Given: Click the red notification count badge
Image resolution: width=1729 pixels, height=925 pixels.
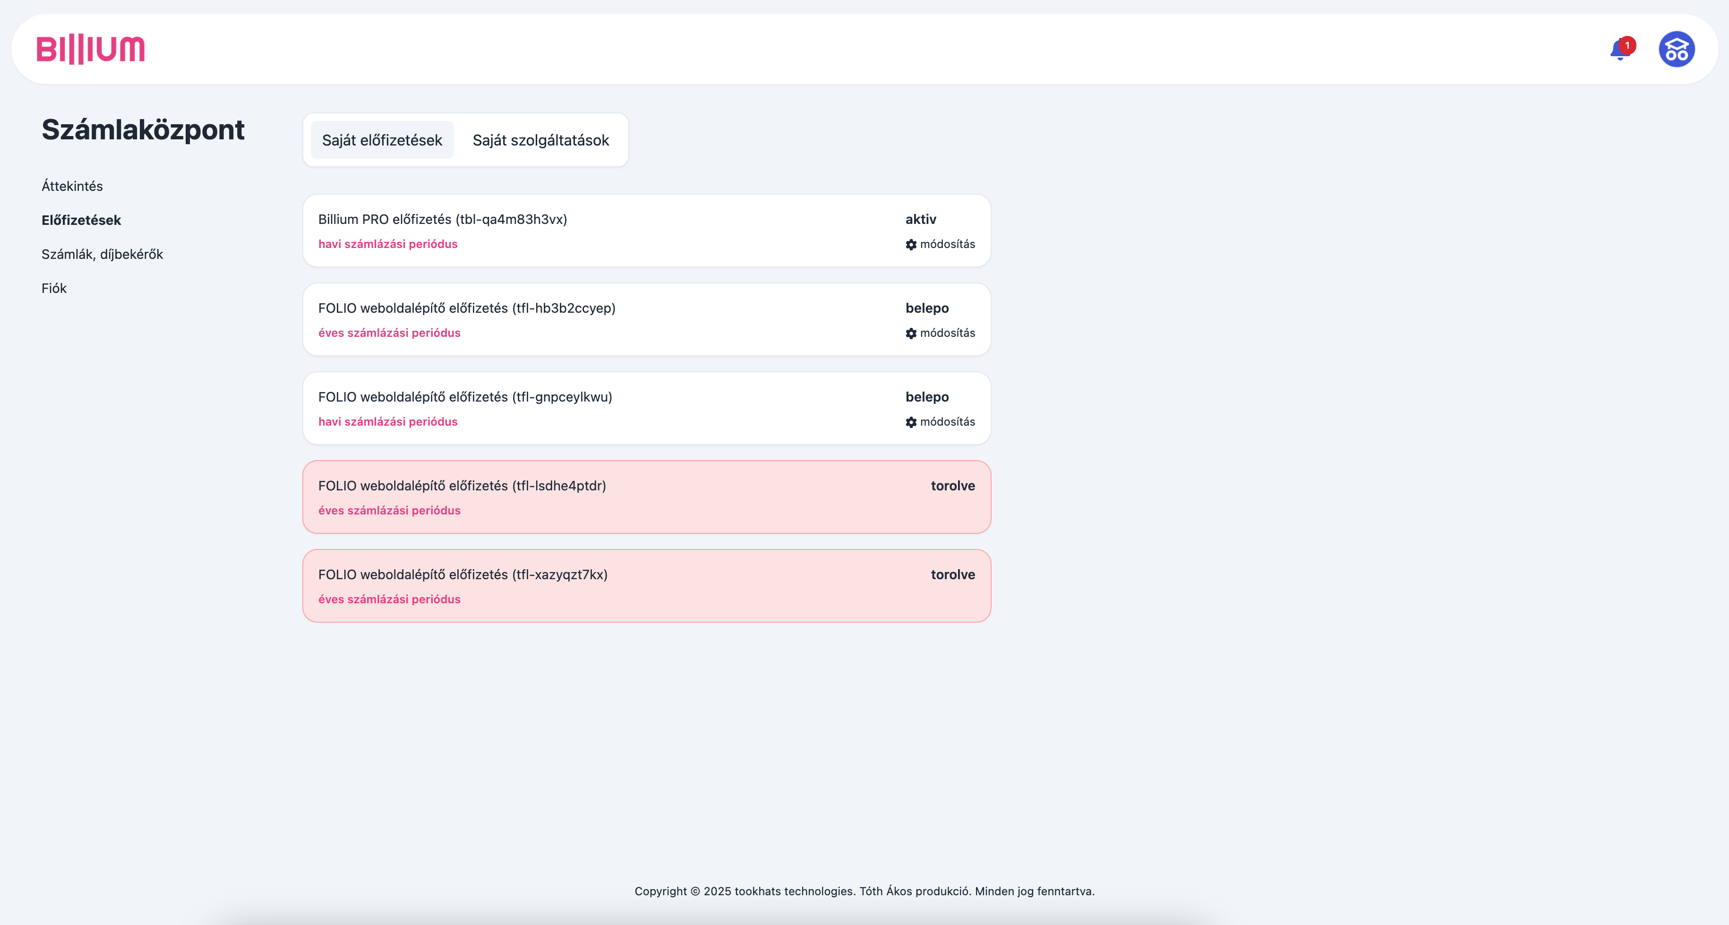Looking at the screenshot, I should (1627, 45).
